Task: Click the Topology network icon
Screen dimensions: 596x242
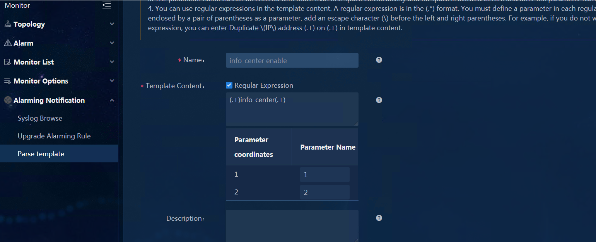Action: (x=8, y=24)
